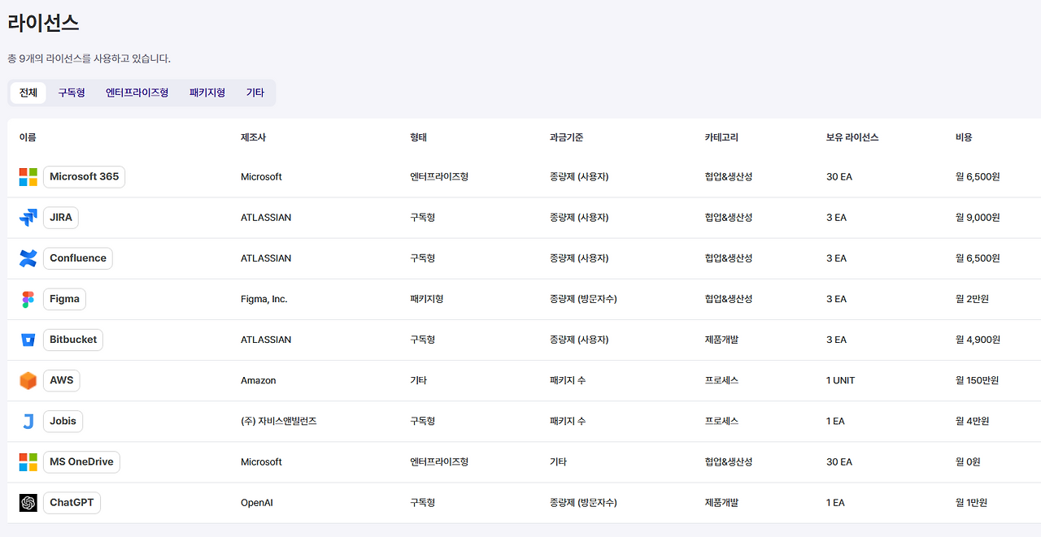
Task: Click the JIRA app icon
Action: click(28, 217)
